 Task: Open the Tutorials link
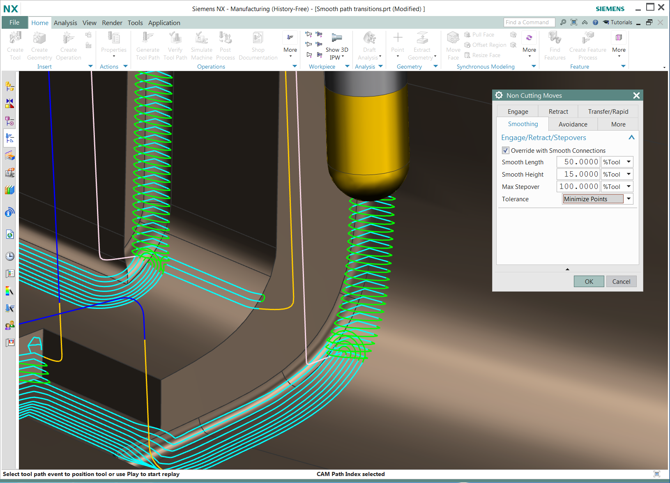click(x=617, y=22)
